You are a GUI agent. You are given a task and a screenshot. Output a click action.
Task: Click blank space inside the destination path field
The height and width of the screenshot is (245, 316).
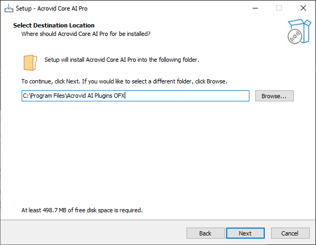(187, 96)
